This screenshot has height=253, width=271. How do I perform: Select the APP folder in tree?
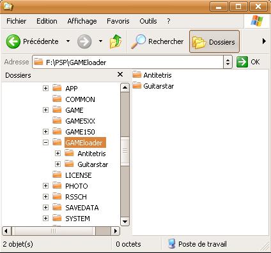[72, 89]
